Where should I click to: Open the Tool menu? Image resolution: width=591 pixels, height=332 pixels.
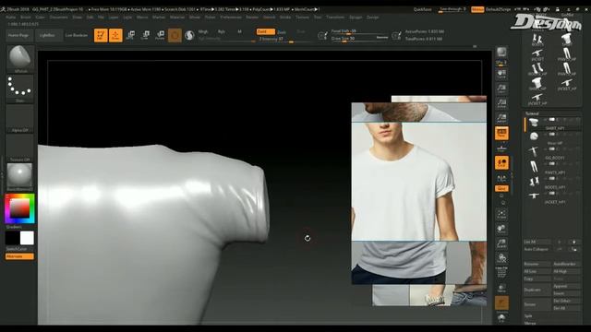(x=318, y=18)
